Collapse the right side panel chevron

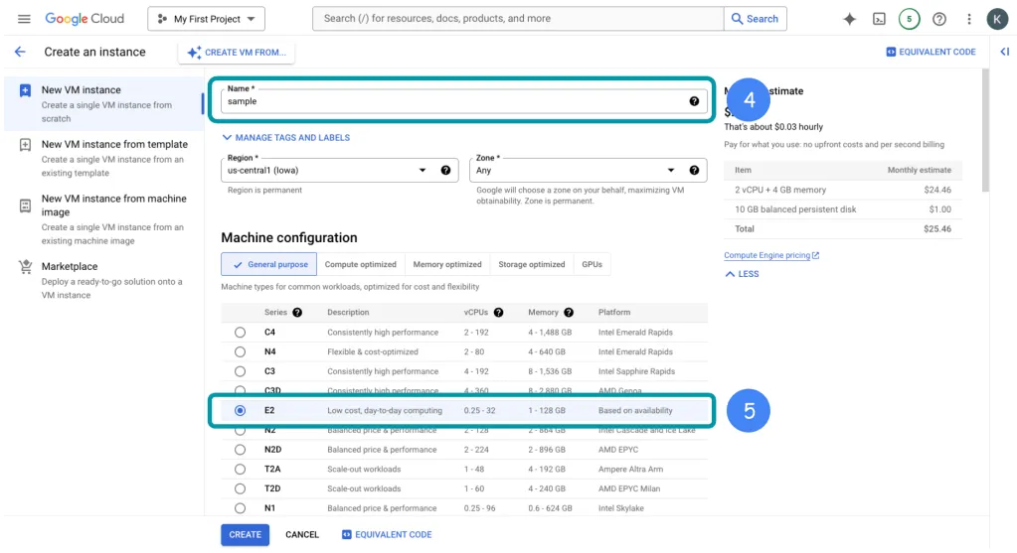pyautogui.click(x=1005, y=52)
